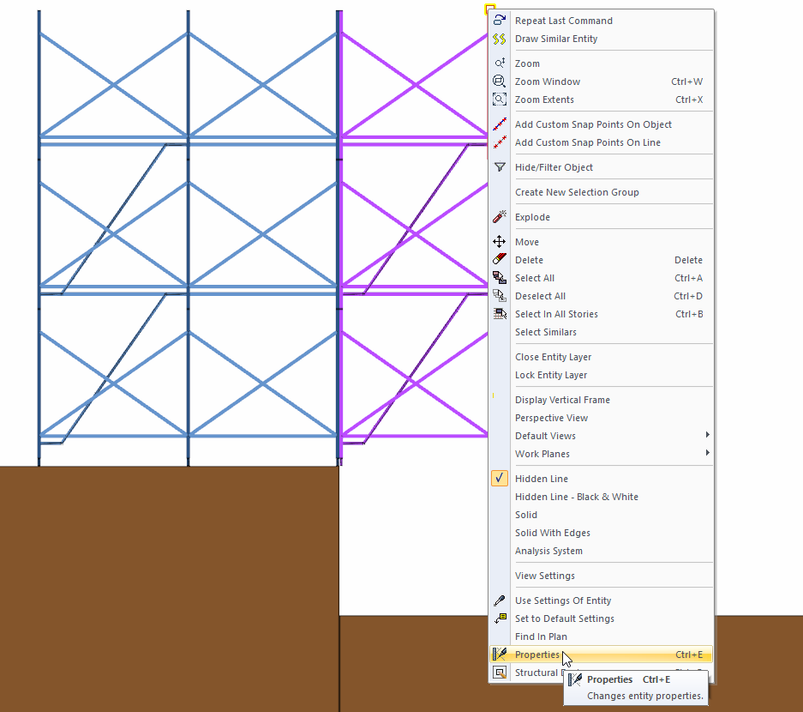Click Lock Entity Layer entry
Image resolution: width=803 pixels, height=712 pixels.
click(551, 375)
